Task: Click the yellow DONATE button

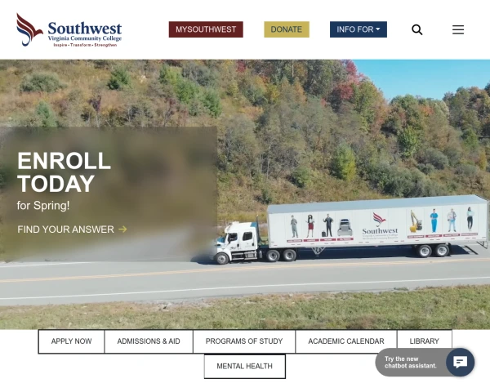Action: pyautogui.click(x=287, y=29)
